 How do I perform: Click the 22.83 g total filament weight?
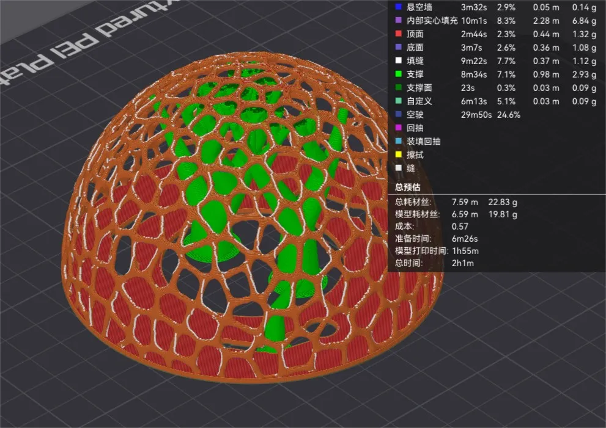pos(503,202)
